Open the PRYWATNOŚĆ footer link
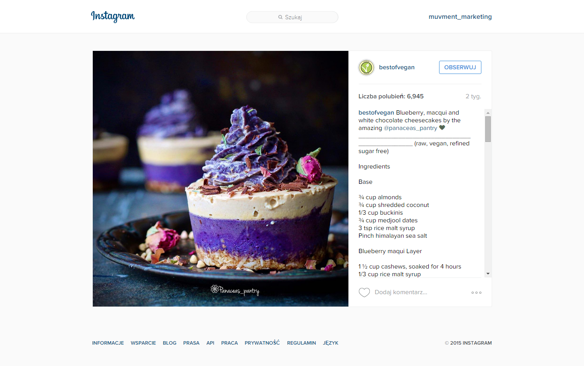 coord(262,343)
